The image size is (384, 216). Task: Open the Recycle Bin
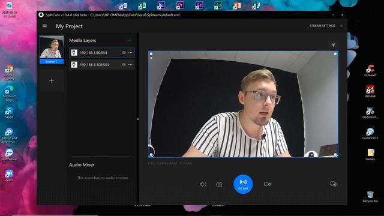370,197
